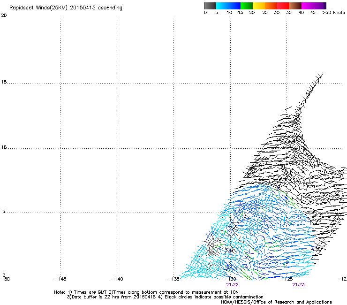Click the red 30-35 knots legend segment
The height and width of the screenshot is (305, 347).
283,6
